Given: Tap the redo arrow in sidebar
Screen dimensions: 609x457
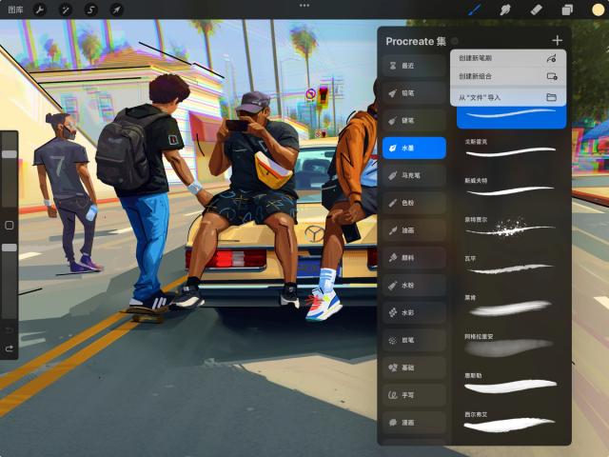Looking at the screenshot, I should pyautogui.click(x=9, y=348).
